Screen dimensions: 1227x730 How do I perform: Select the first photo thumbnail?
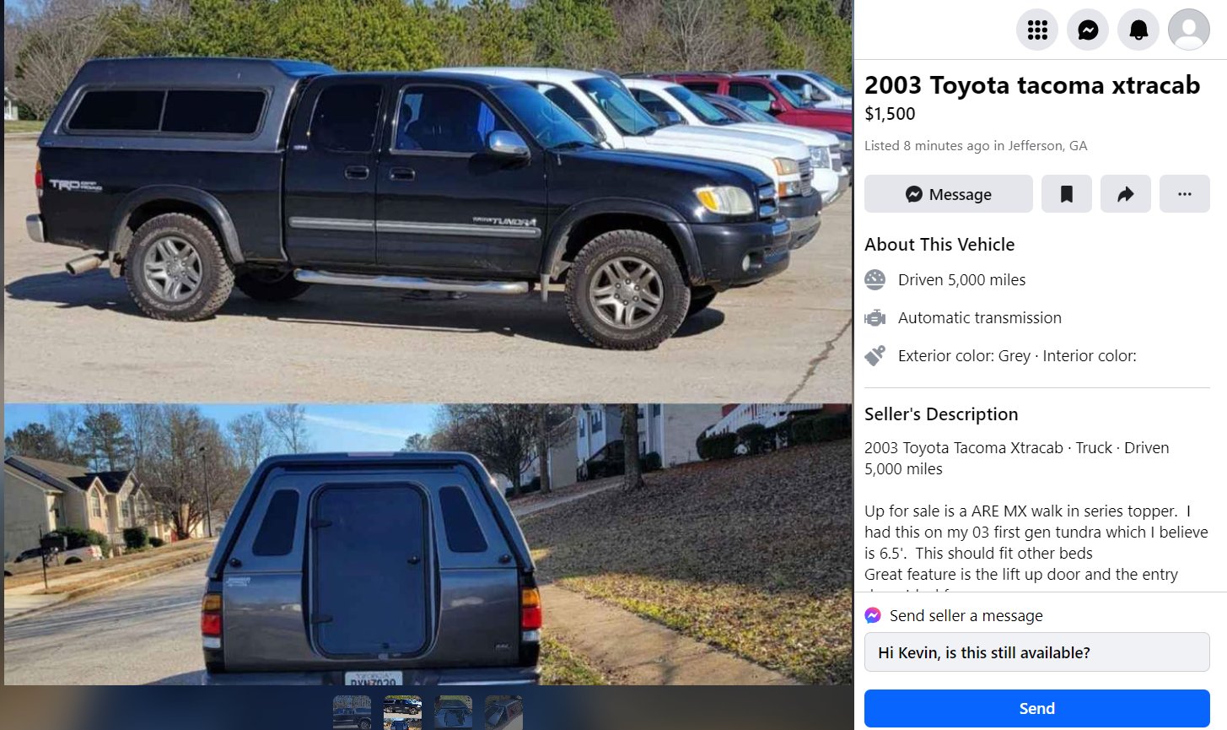[x=352, y=712]
